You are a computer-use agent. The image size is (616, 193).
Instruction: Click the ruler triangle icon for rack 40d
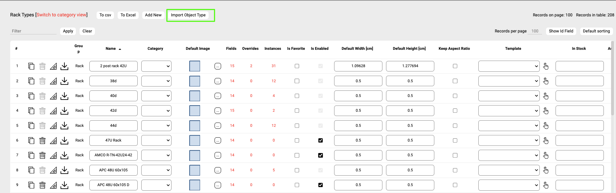point(53,96)
